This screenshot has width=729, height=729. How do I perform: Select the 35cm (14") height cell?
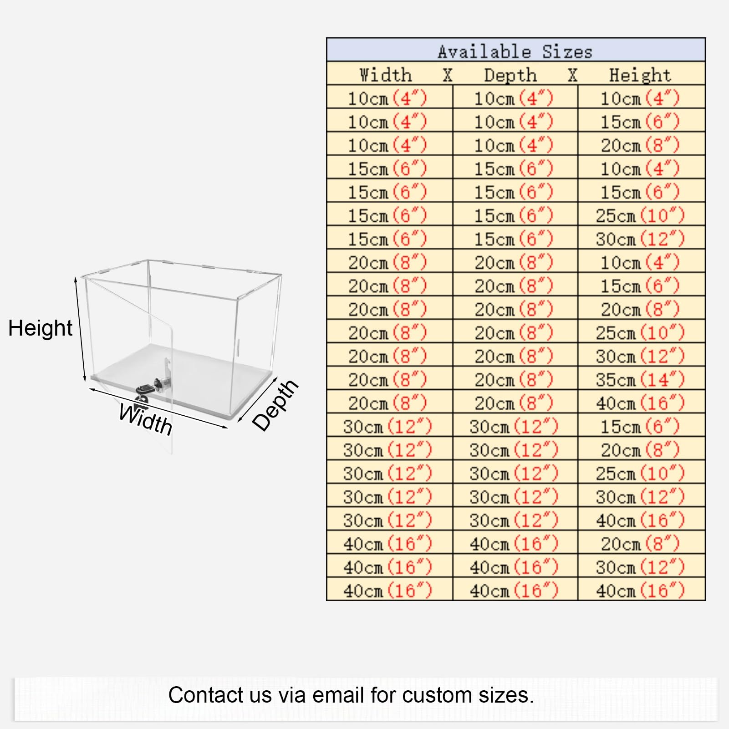click(640, 379)
